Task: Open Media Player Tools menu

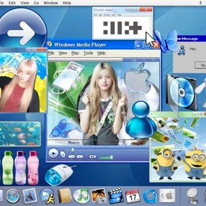Action: 88,53
